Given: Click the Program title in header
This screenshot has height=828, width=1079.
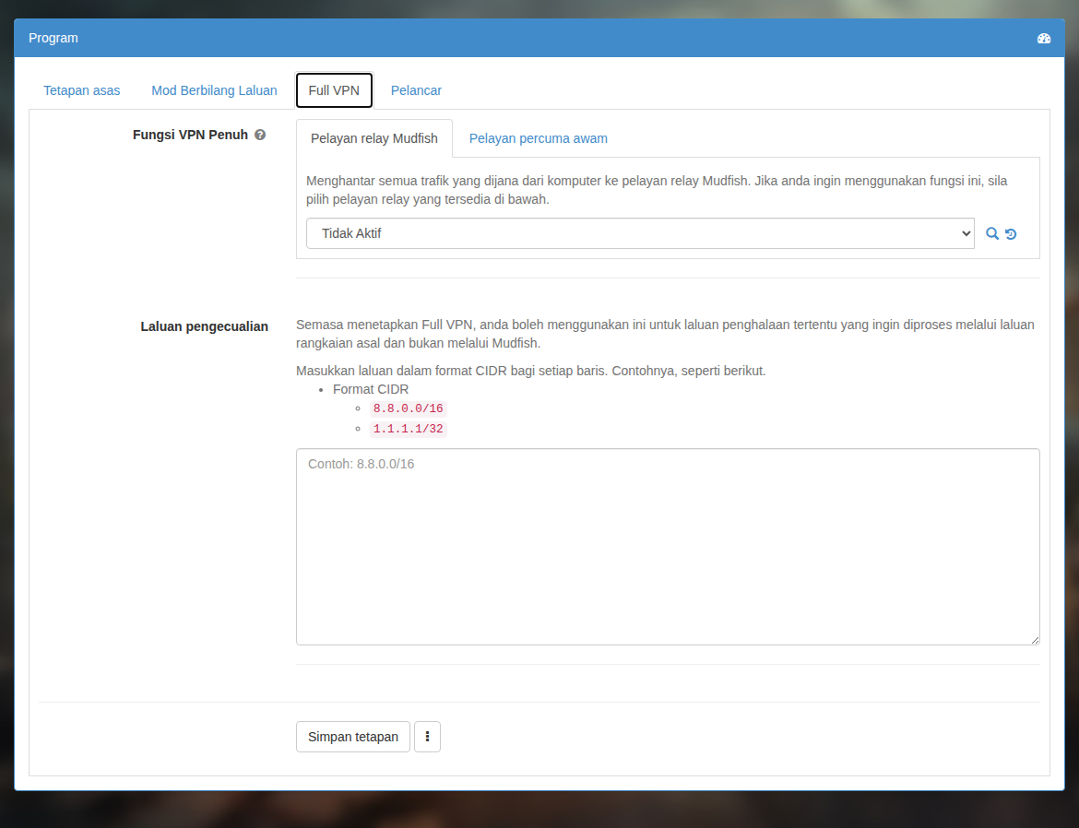Looking at the screenshot, I should (x=53, y=38).
